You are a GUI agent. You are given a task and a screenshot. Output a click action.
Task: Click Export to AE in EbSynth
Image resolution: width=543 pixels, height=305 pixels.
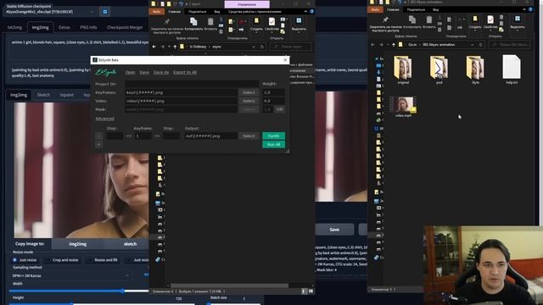(185, 72)
